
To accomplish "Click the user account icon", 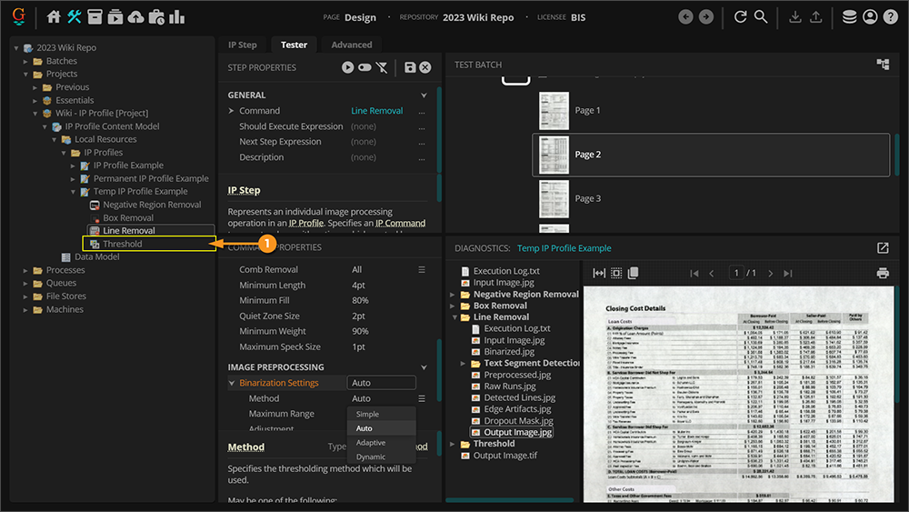I will 870,16.
